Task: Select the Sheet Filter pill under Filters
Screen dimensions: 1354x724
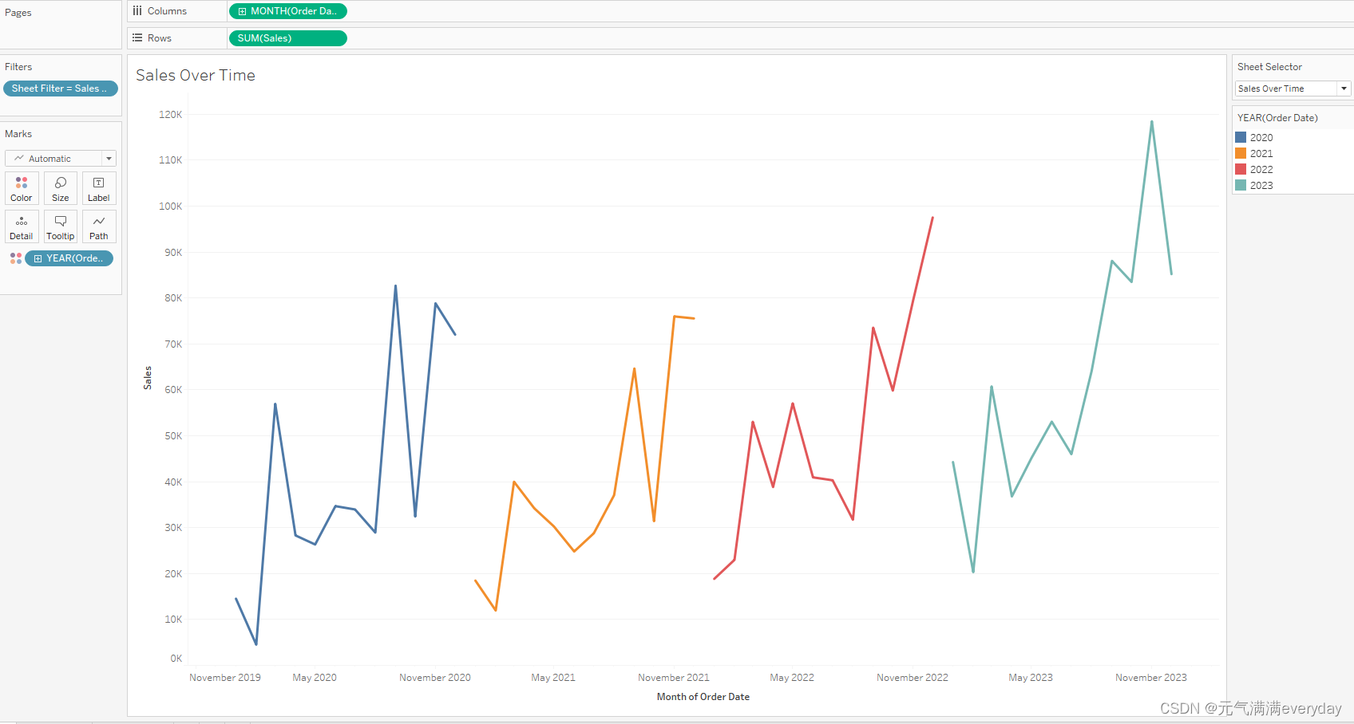Action: click(60, 88)
